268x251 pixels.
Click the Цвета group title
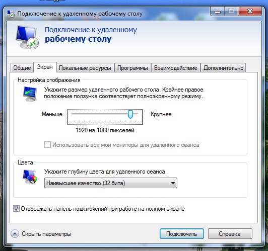point(25,162)
